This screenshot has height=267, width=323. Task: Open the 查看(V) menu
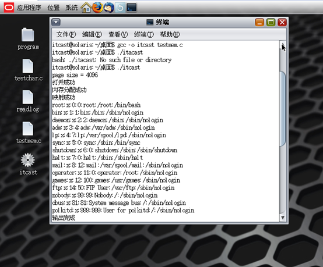tap(118, 34)
